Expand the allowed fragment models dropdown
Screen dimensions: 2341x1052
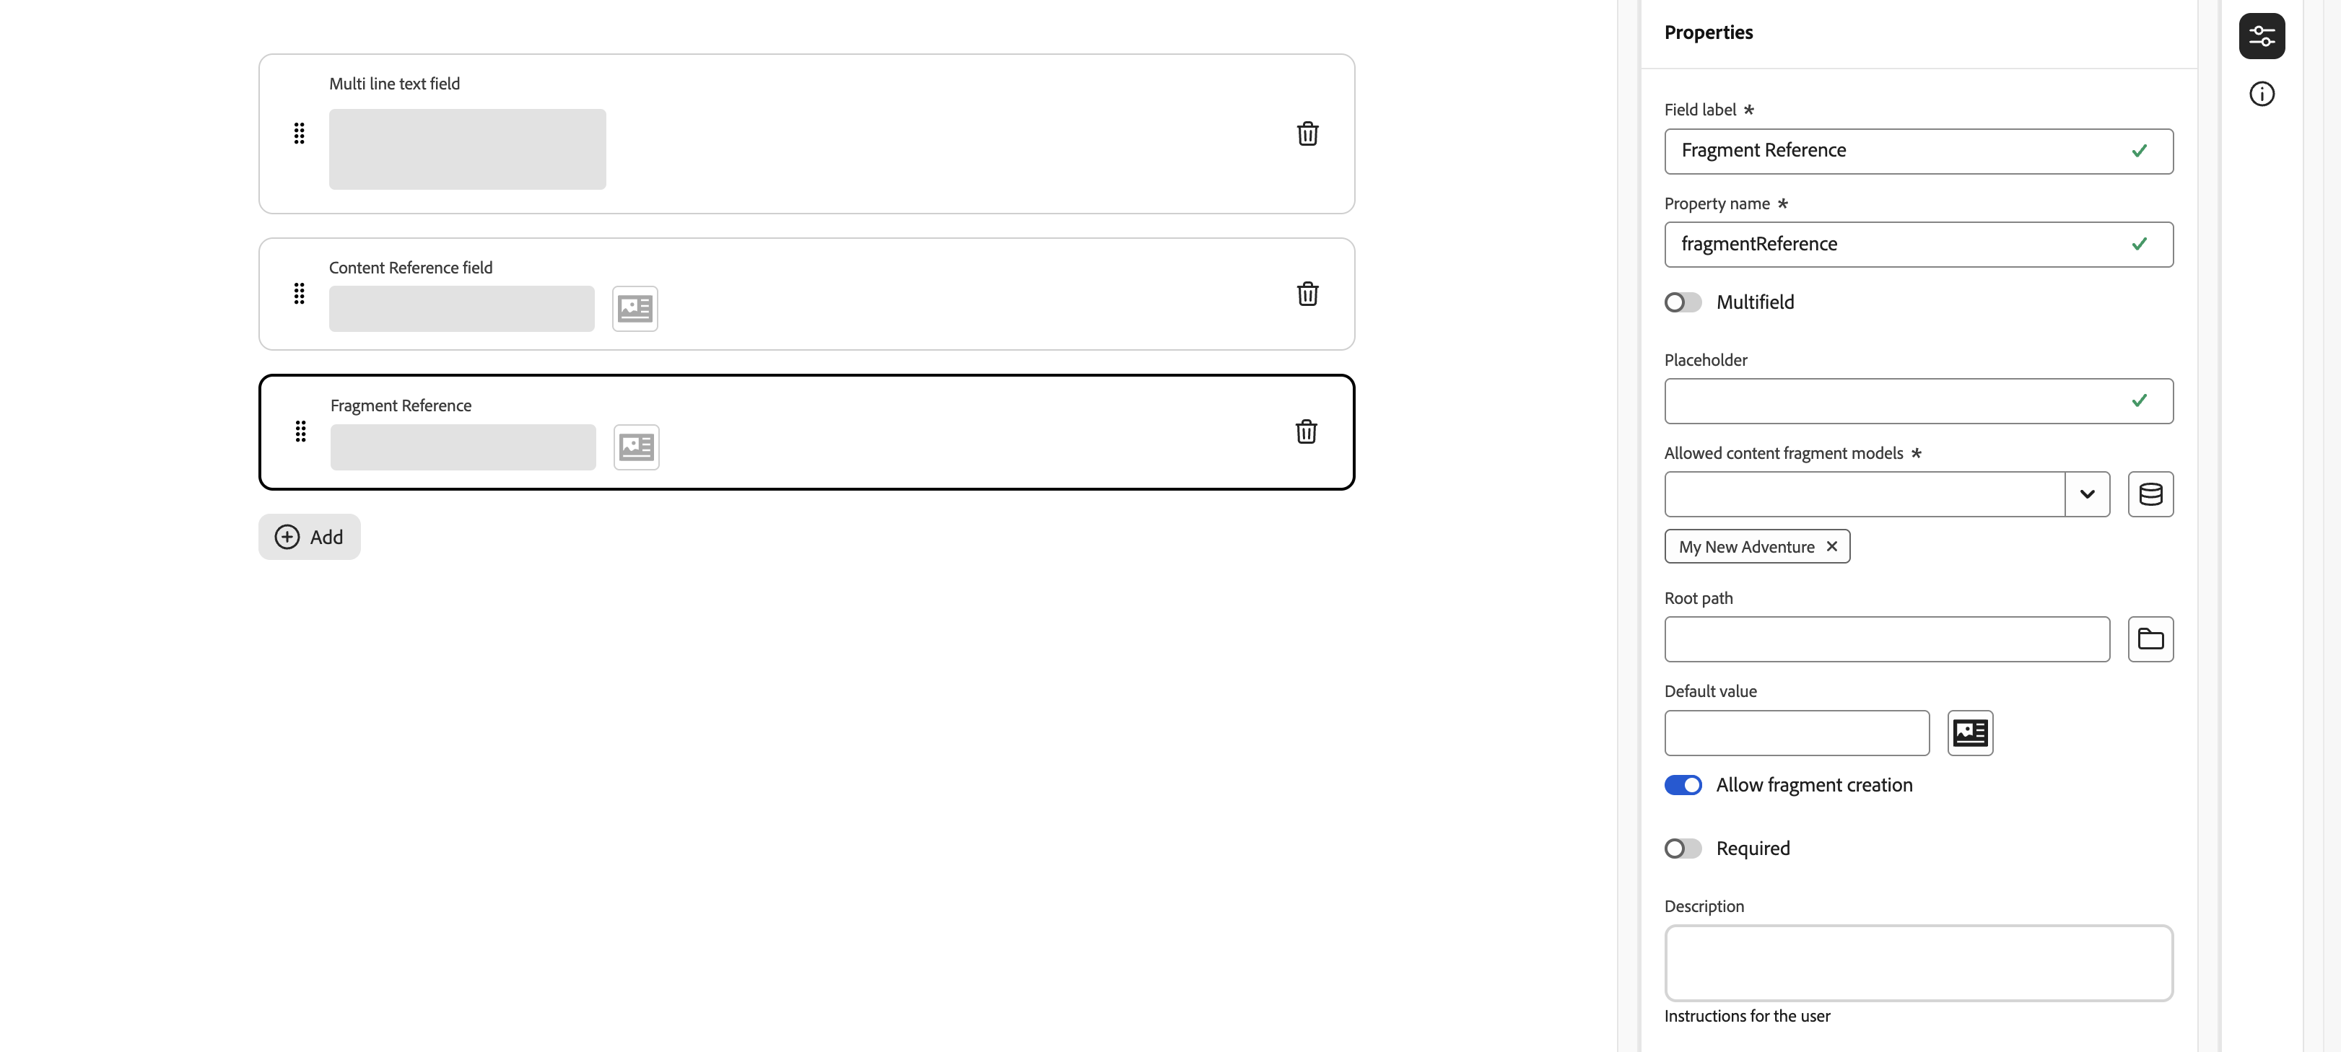(x=2086, y=494)
